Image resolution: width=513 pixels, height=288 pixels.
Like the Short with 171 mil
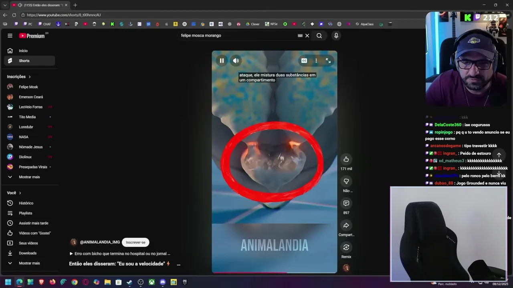coord(346,159)
